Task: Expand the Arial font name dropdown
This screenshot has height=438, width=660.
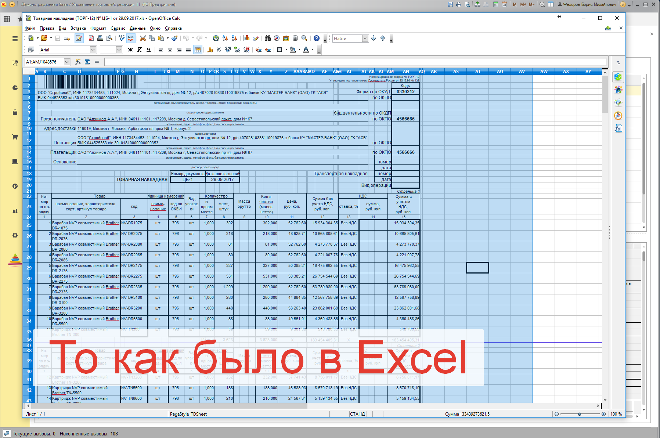Action: coord(93,50)
